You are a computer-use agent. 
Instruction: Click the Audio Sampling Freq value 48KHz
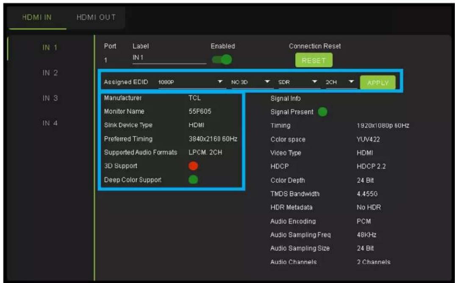(x=366, y=235)
